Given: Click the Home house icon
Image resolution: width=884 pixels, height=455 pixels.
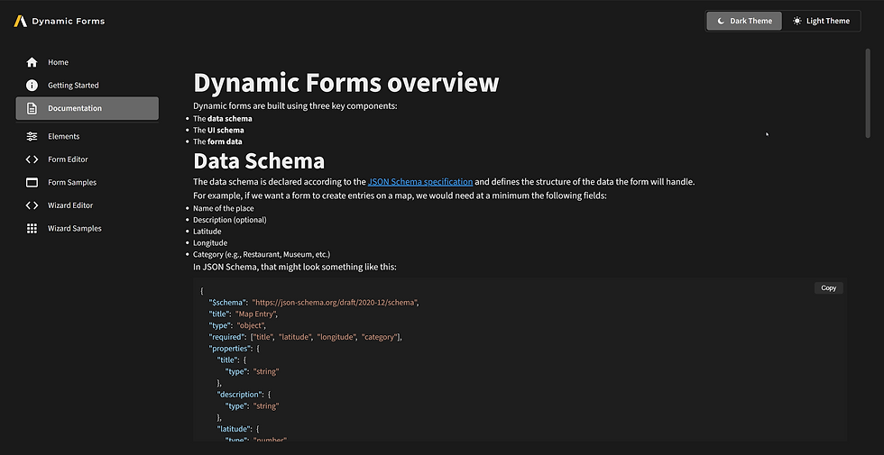Looking at the screenshot, I should pos(32,62).
